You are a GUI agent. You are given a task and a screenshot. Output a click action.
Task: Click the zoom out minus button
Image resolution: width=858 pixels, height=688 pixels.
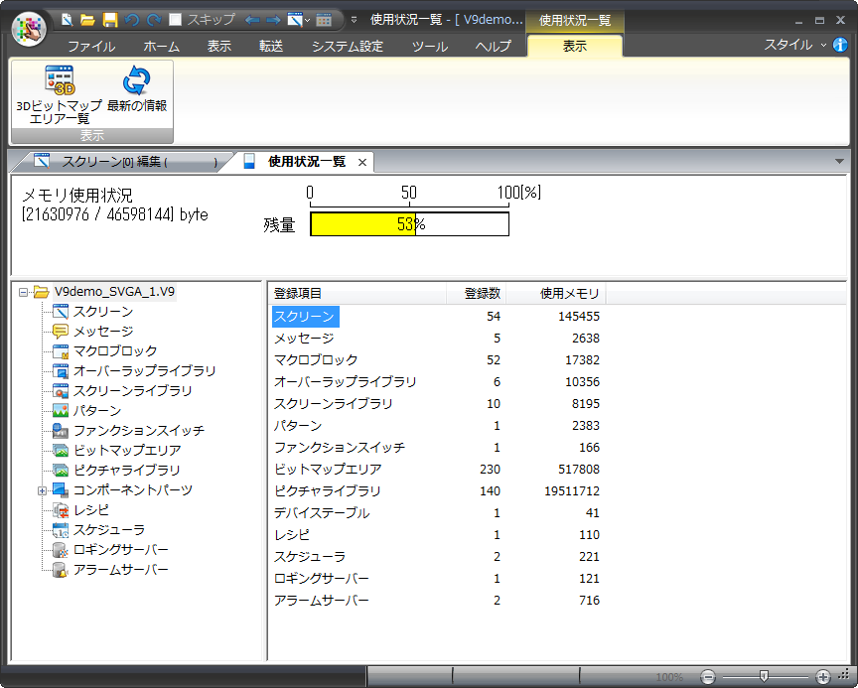pos(707,676)
